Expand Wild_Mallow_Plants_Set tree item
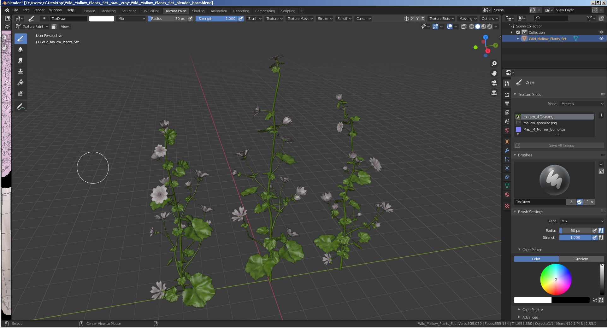This screenshot has height=328, width=607. point(518,39)
